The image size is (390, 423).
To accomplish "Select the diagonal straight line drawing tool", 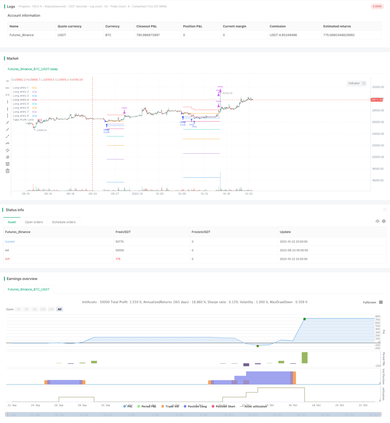I will [7, 122].
